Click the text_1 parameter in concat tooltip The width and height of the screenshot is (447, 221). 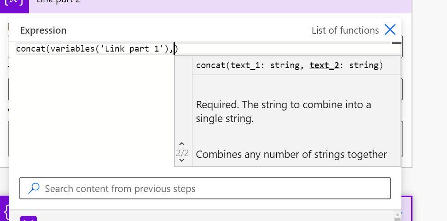[x=245, y=65]
